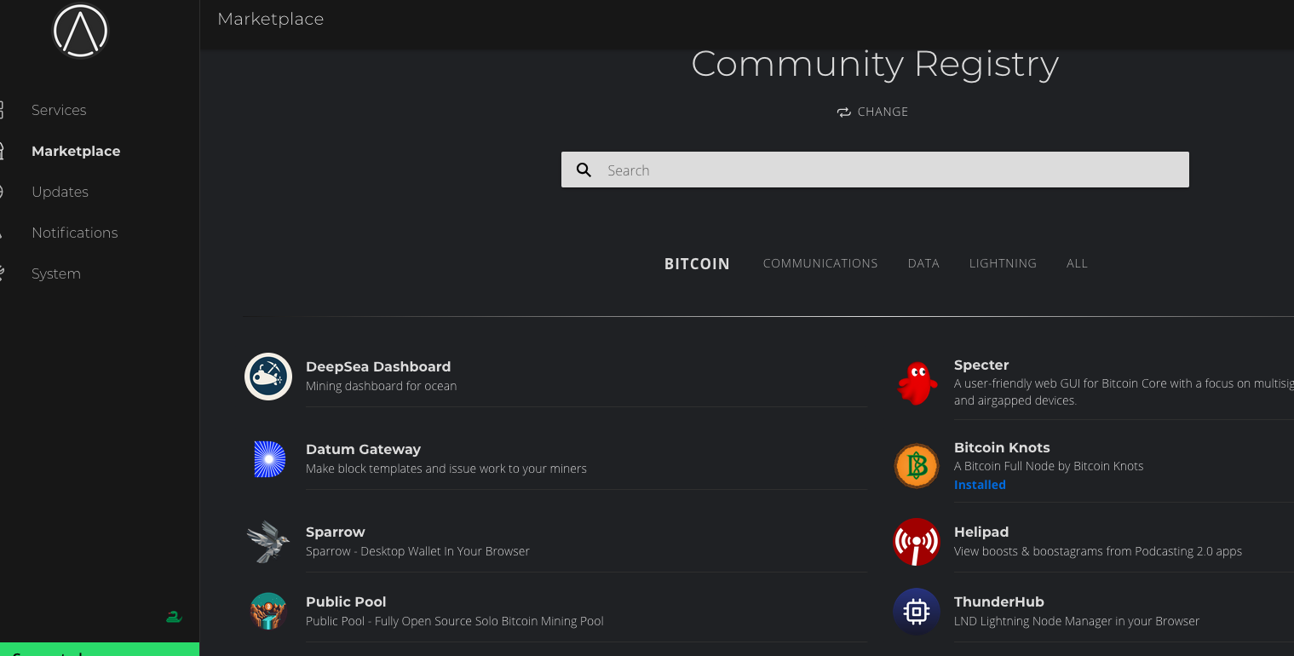The height and width of the screenshot is (656, 1294).
Task: Click CHANGE to switch registry
Action: pos(883,112)
